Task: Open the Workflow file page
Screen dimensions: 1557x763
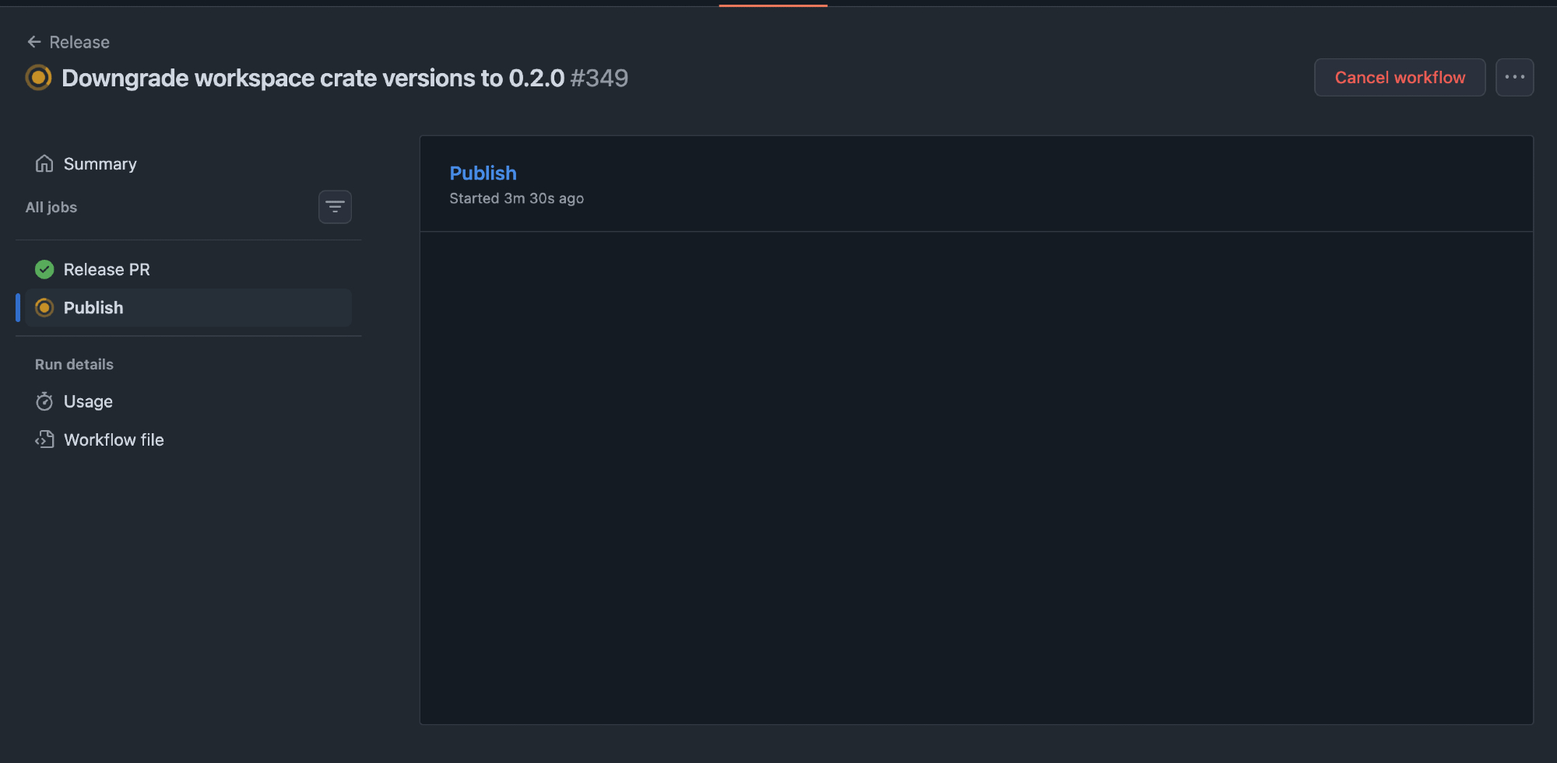Action: (x=114, y=440)
